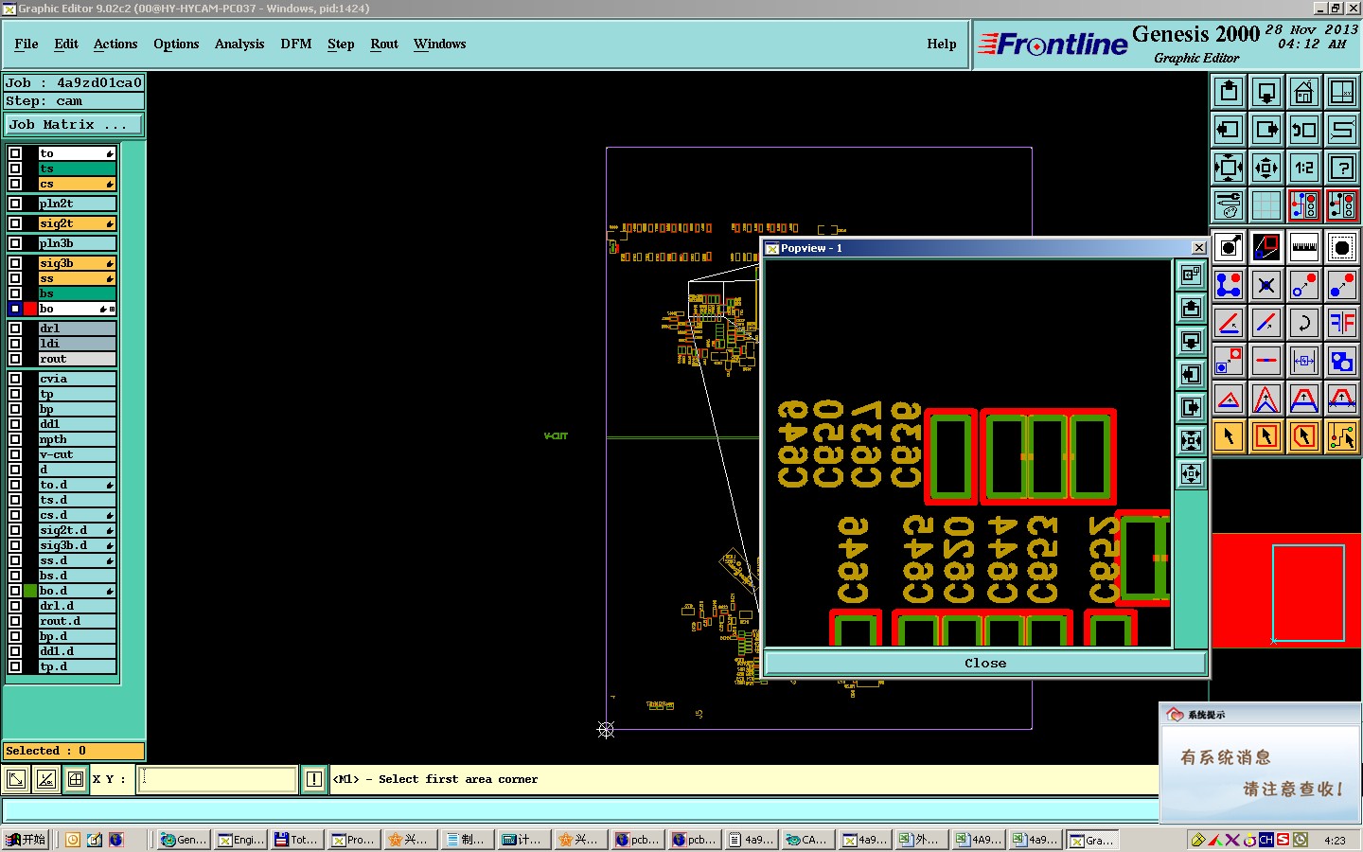The width and height of the screenshot is (1363, 852).
Task: Click the 1:2 scale icon
Action: coord(1304,168)
